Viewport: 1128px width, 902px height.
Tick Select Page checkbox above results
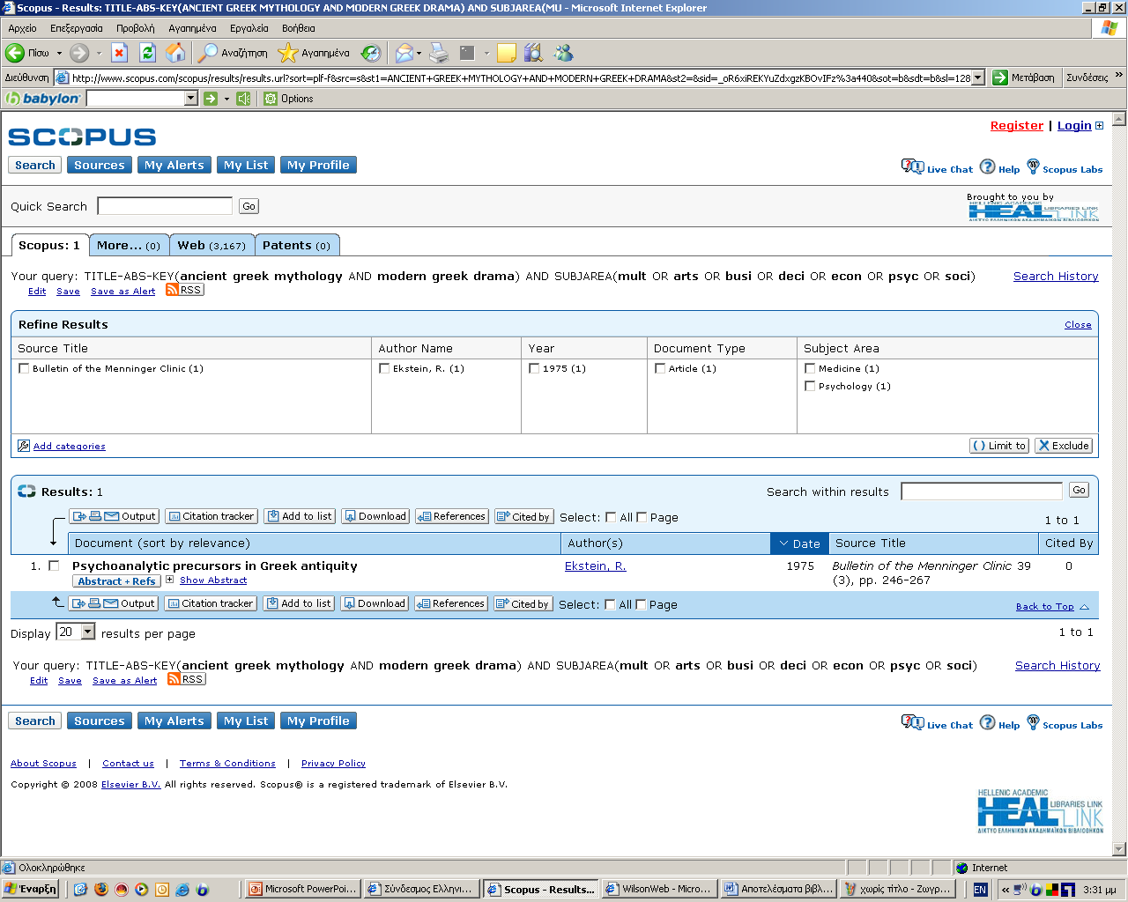pyautogui.click(x=642, y=517)
